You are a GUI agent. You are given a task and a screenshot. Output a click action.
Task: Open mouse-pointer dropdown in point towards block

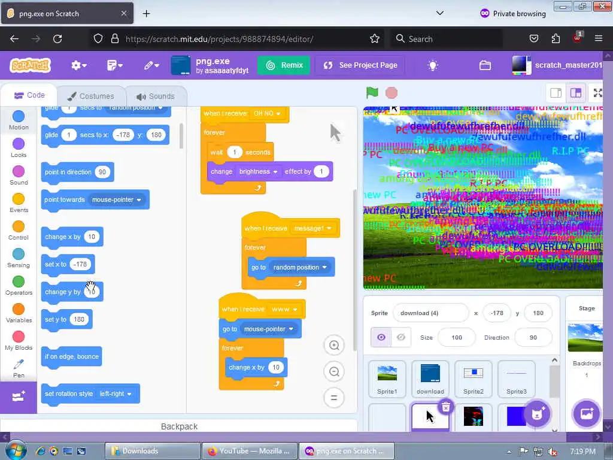pyautogui.click(x=116, y=200)
